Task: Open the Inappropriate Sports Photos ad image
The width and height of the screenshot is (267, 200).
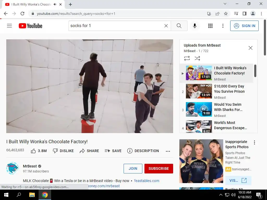Action: pos(201,161)
